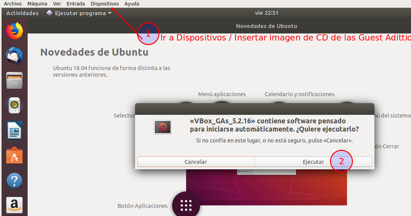Click the Novedades de Ubuntu window title
This screenshot has width=411, height=216.
coord(267,26)
